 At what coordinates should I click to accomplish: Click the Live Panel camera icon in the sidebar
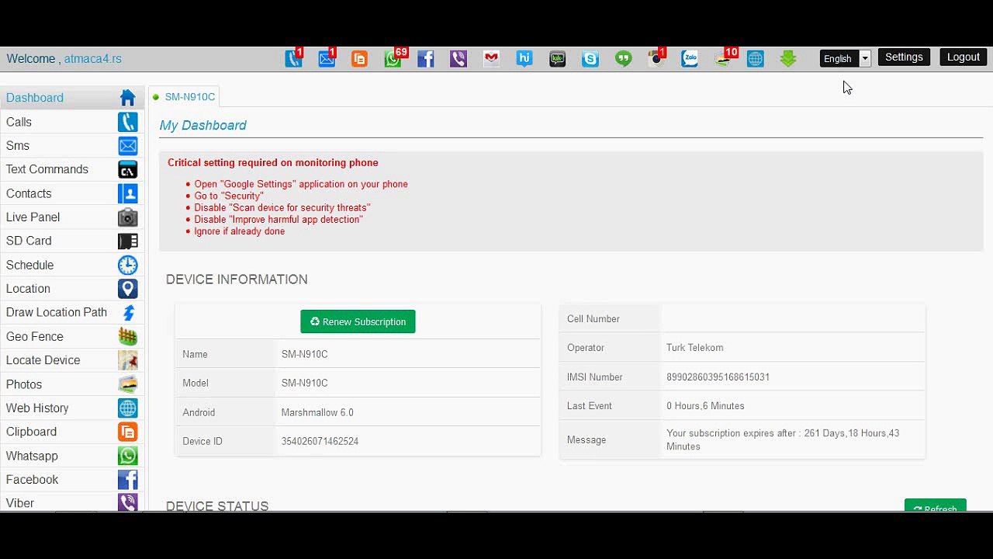click(128, 217)
